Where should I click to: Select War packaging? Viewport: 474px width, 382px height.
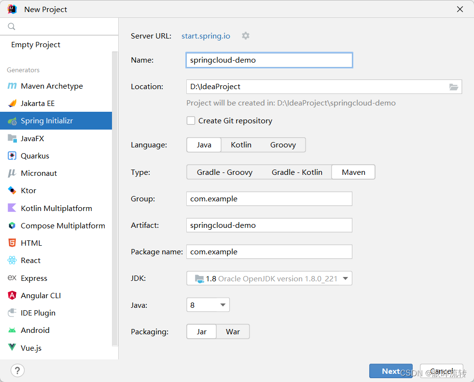[233, 331]
